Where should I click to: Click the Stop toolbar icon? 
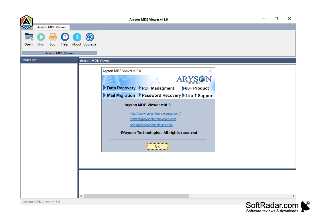pyautogui.click(x=41, y=37)
